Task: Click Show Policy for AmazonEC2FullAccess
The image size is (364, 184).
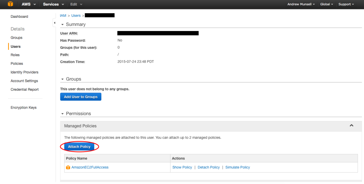Action: point(182,167)
